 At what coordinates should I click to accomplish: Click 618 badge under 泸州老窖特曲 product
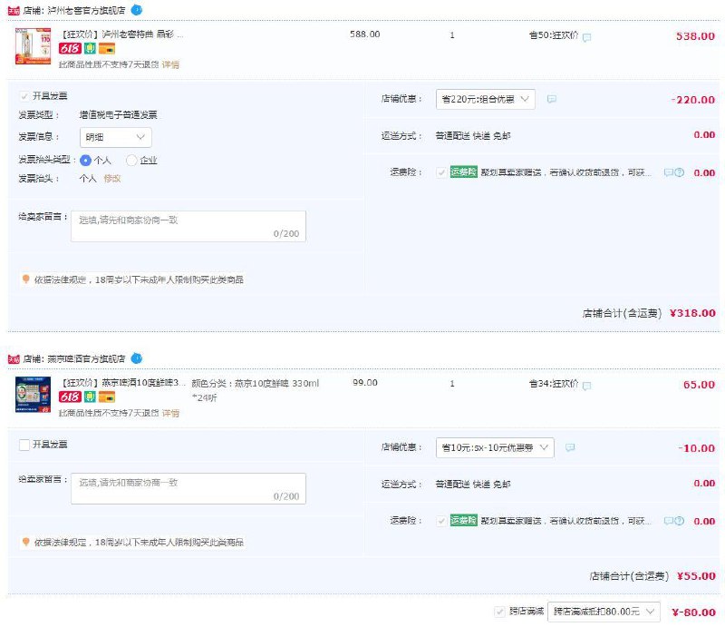click(x=70, y=48)
